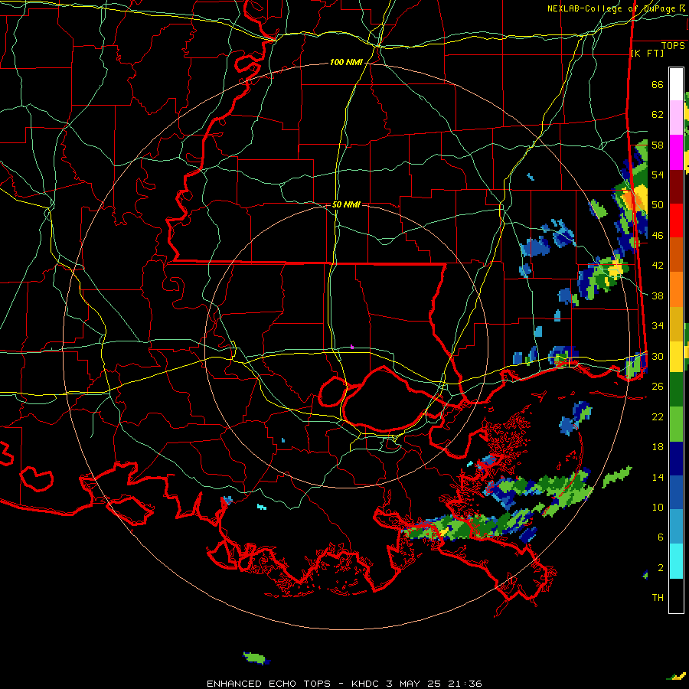Click the 42 value on the scale
This screenshot has height=689, width=689.
pos(658,266)
